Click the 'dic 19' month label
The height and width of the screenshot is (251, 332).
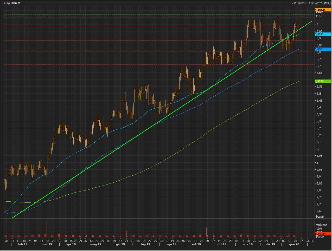tap(271, 244)
